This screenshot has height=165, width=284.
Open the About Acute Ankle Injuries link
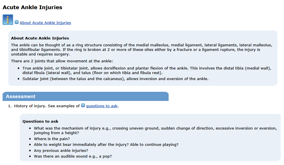[x=45, y=23]
